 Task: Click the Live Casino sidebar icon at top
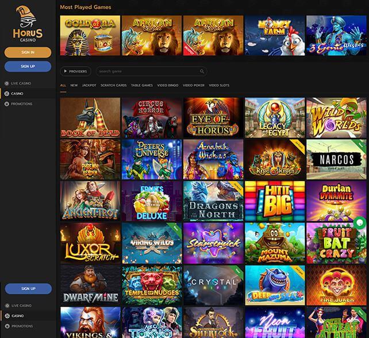click(6, 83)
